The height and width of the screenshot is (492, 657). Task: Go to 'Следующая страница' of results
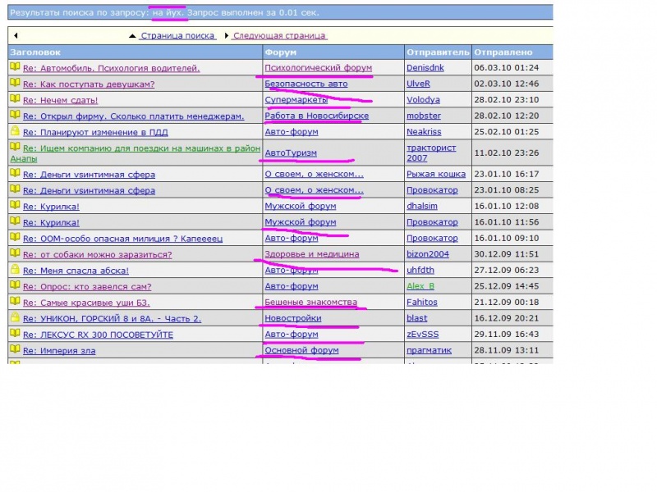click(278, 36)
